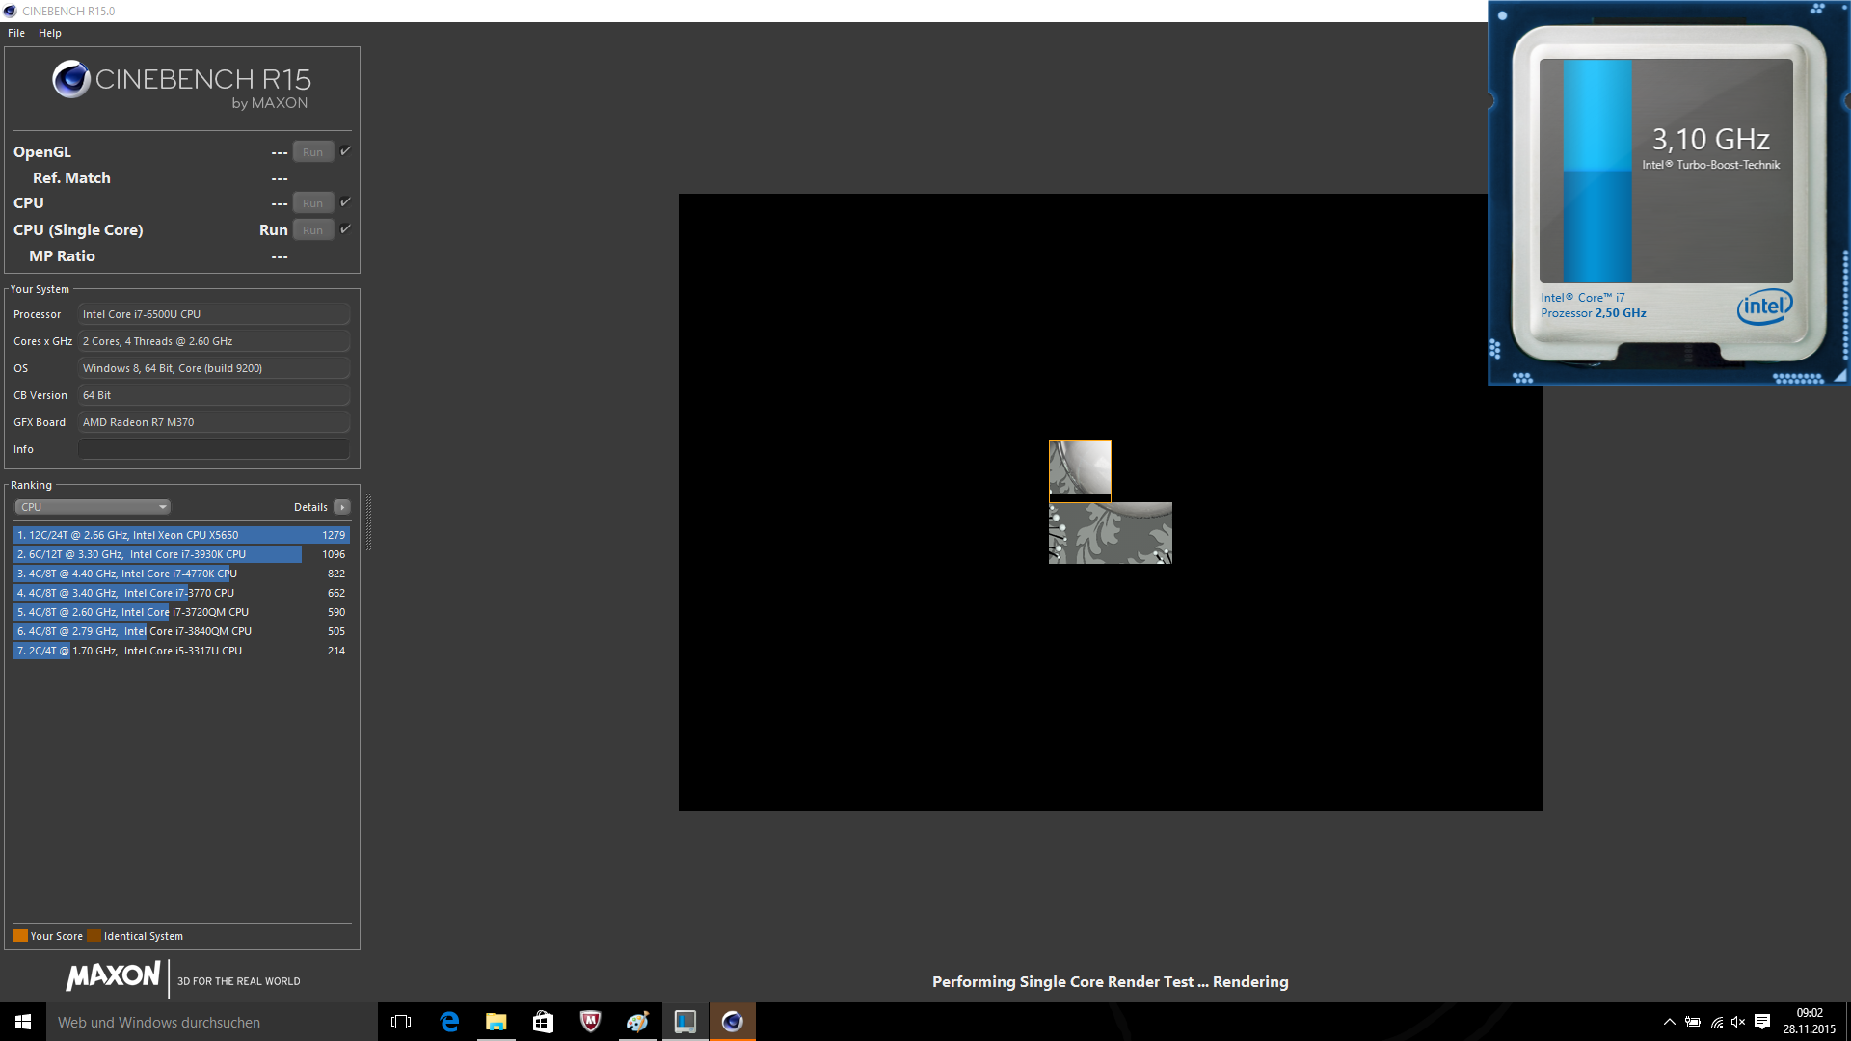Open the Action Center notification icon
The image size is (1851, 1041).
click(x=1762, y=1022)
